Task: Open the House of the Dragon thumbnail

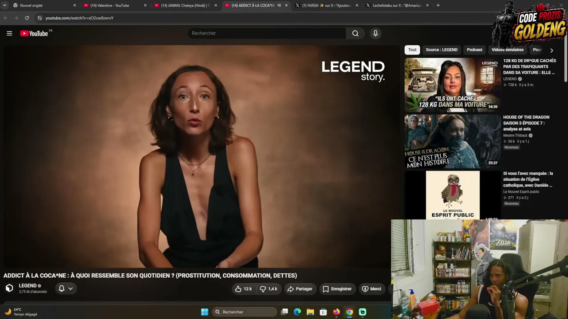Action: [452, 141]
